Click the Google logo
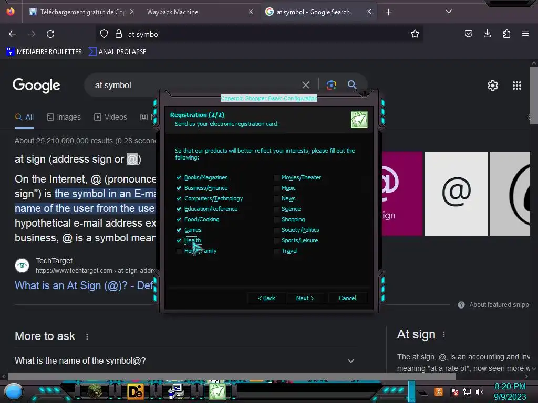Image resolution: width=538 pixels, height=403 pixels. tap(36, 86)
